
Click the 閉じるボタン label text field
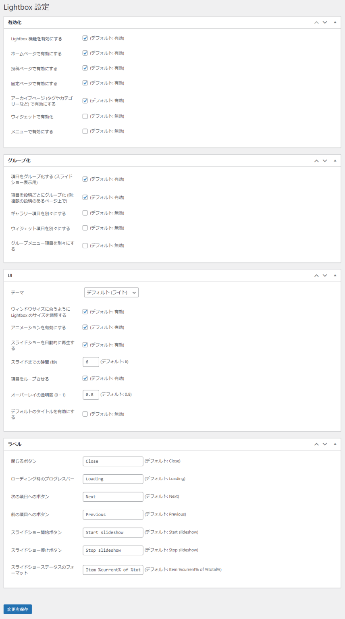[112, 461]
